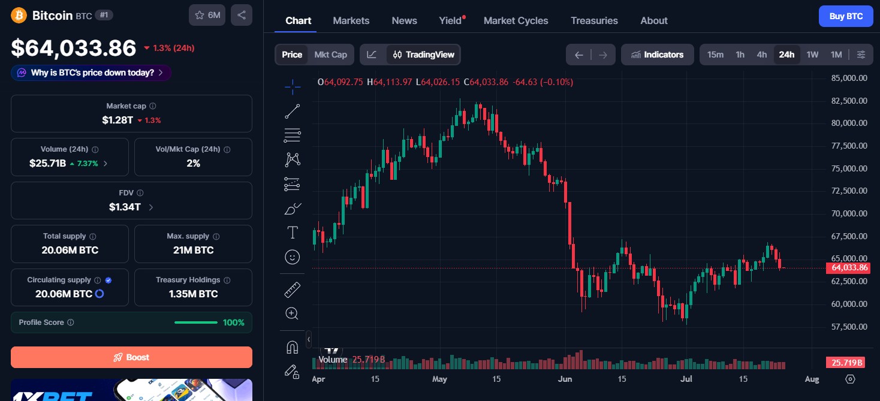
Task: Set the interval to 15m
Action: [x=715, y=55]
